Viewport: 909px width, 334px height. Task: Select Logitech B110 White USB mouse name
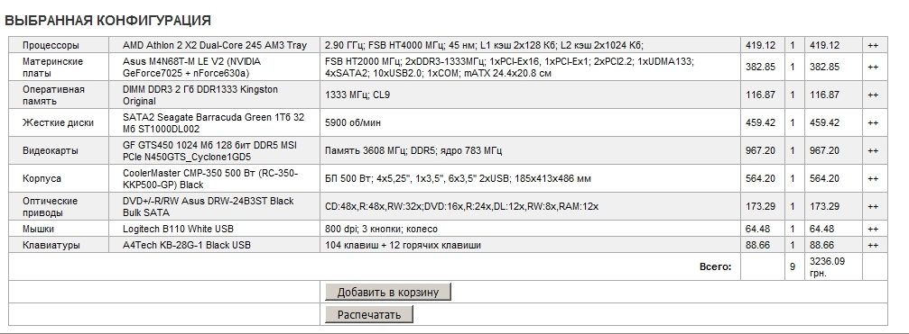pos(178,229)
